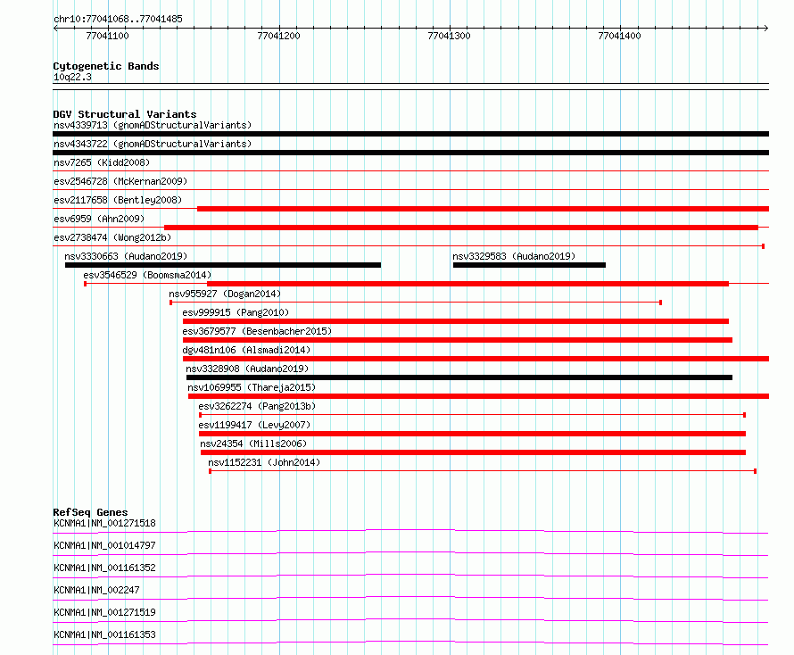Screen dimensions: 794x655
Task: Open KCNMA1|NM_001271518 transcript
Action: click(104, 524)
